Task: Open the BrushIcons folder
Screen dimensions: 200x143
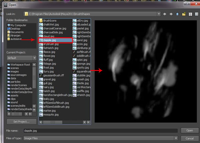Action: click(x=48, y=21)
